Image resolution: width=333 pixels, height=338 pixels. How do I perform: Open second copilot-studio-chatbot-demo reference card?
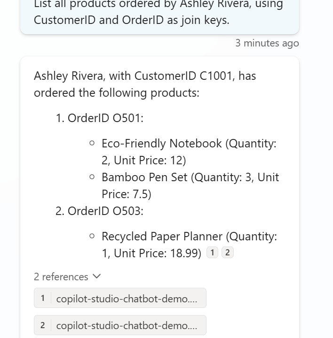click(x=120, y=325)
